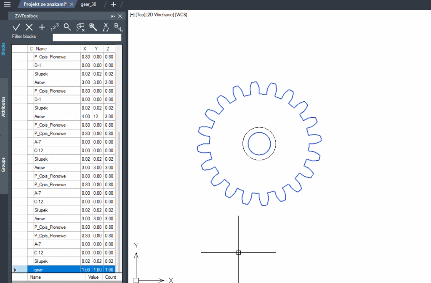Click the viewport [-] control
This screenshot has height=283, width=431.
(132, 15)
